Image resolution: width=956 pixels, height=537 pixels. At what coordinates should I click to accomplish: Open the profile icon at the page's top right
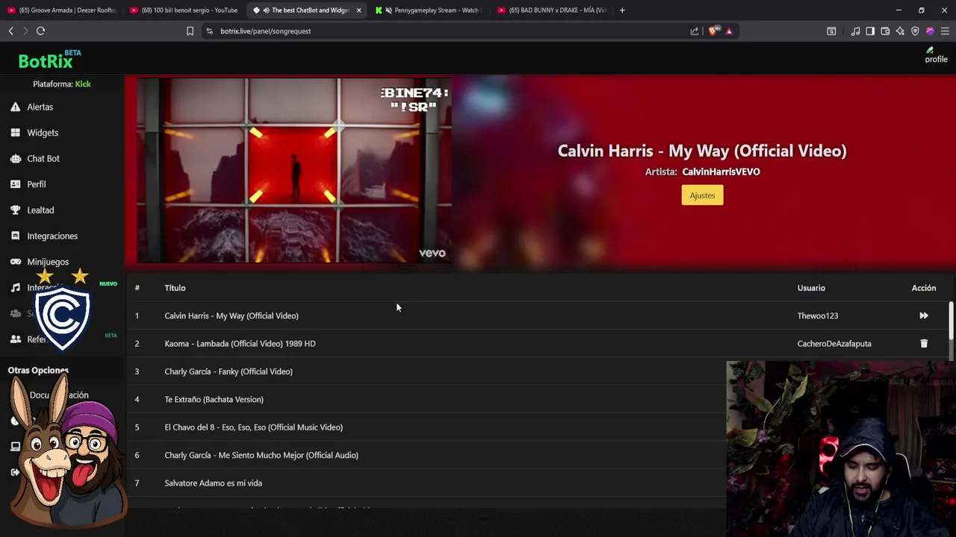936,55
